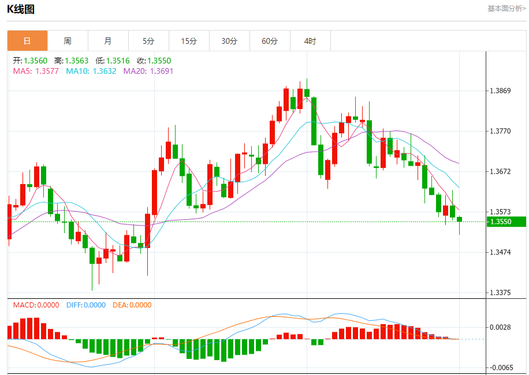Select the 日 daily chart tab

coord(27,41)
